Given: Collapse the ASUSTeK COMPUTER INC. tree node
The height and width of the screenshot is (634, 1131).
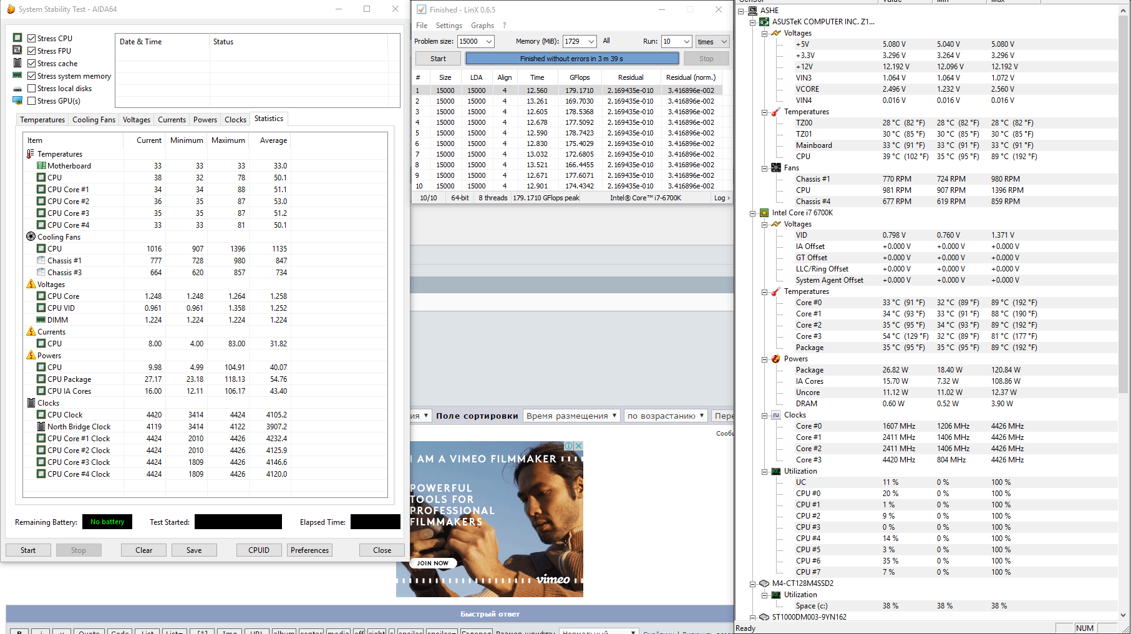Looking at the screenshot, I should (x=753, y=22).
